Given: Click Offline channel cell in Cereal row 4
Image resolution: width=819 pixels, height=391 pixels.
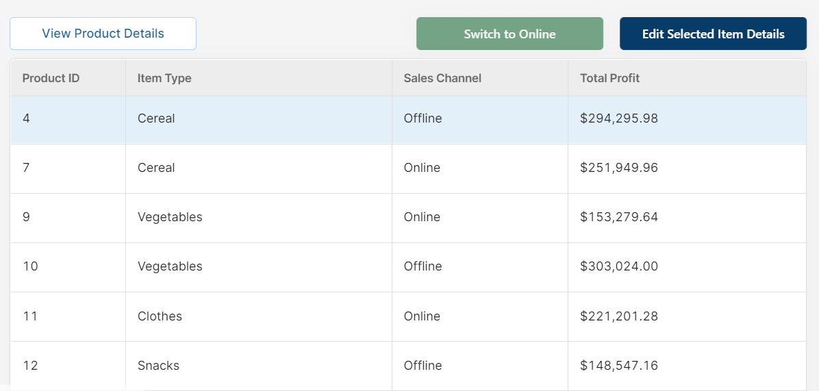Looking at the screenshot, I should pyautogui.click(x=480, y=120).
